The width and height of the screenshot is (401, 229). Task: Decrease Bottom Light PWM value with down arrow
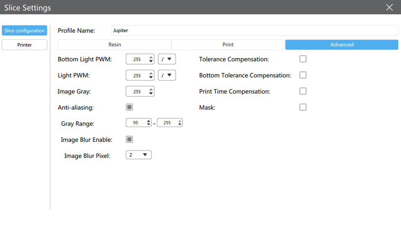(x=151, y=62)
